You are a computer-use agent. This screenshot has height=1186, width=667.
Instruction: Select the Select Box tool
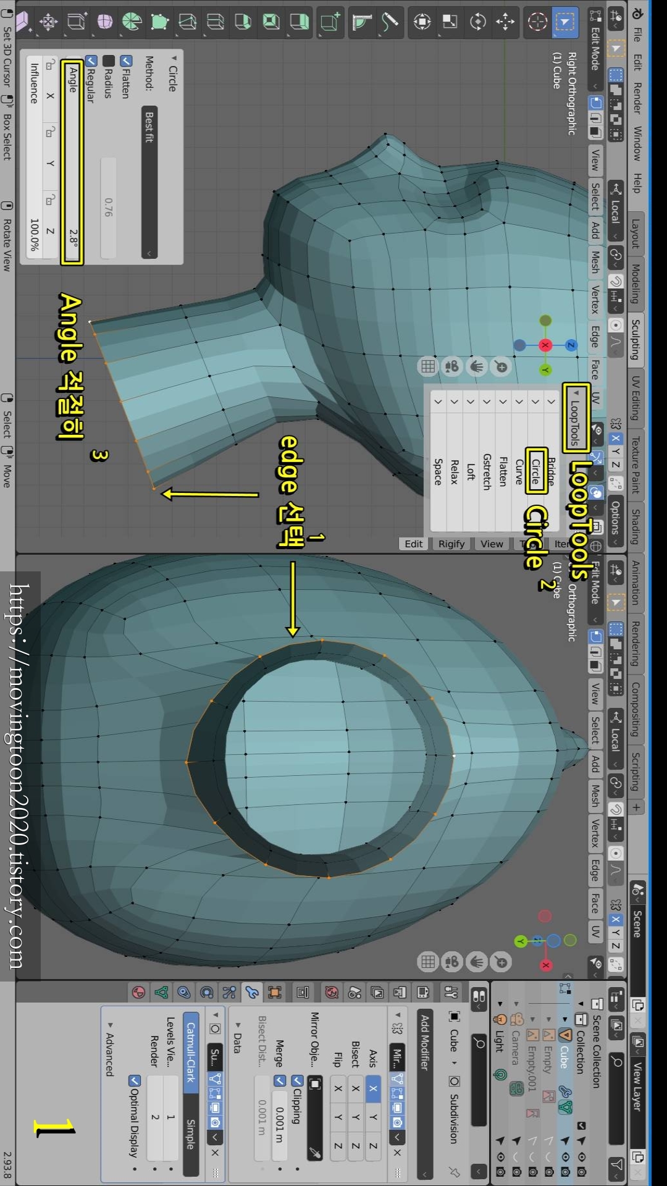[564, 22]
